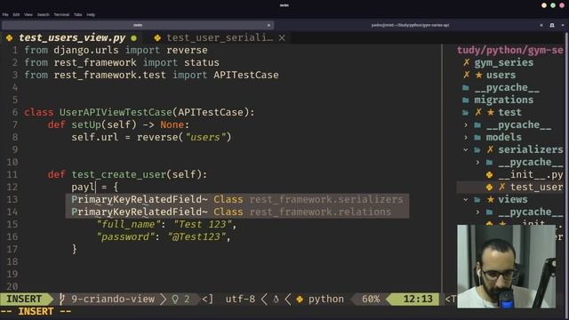569x320 pixels.
Task: Click 9-criando-view branch name in statusline
Action: (113, 299)
